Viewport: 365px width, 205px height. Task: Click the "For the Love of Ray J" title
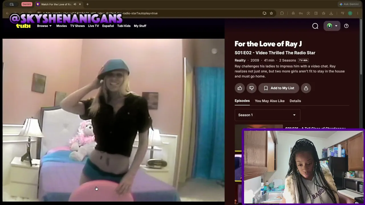click(268, 44)
